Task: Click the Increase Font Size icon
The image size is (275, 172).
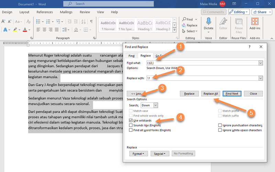Action: 3,22
